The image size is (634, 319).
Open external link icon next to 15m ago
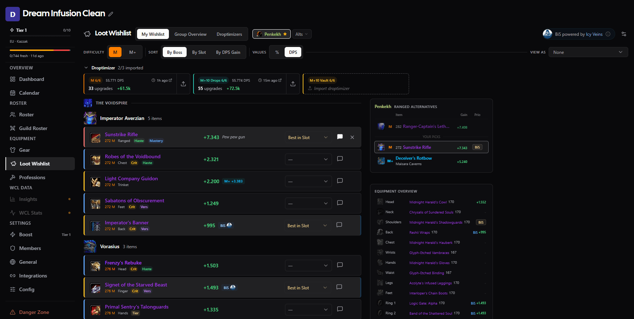[280, 80]
